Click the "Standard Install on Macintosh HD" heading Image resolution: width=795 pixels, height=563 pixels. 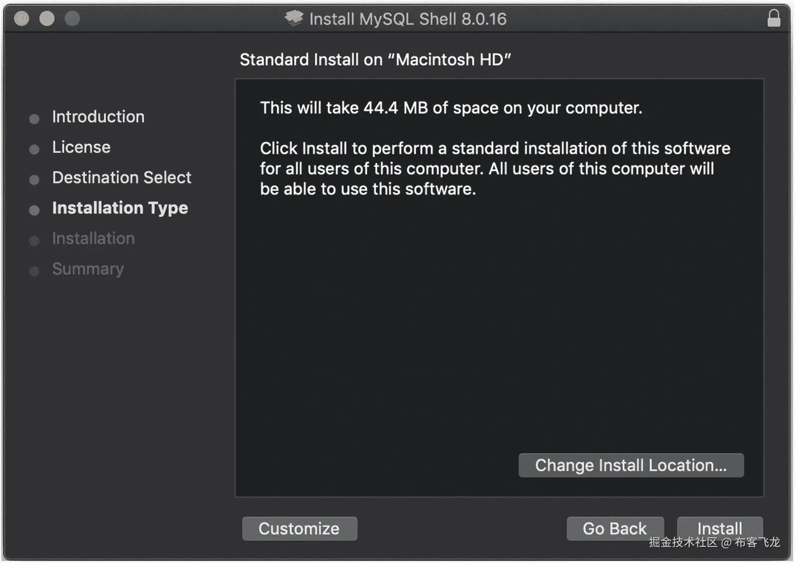pos(375,59)
